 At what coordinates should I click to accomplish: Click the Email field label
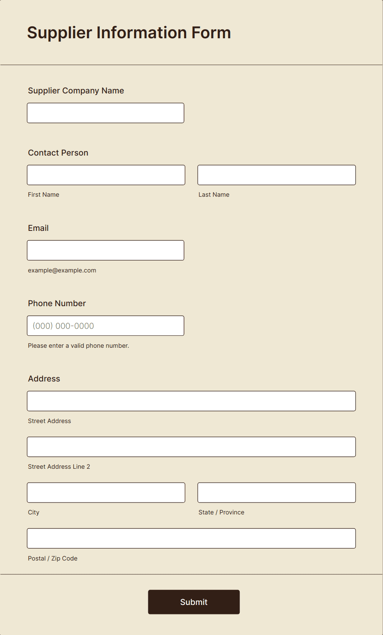tap(38, 228)
